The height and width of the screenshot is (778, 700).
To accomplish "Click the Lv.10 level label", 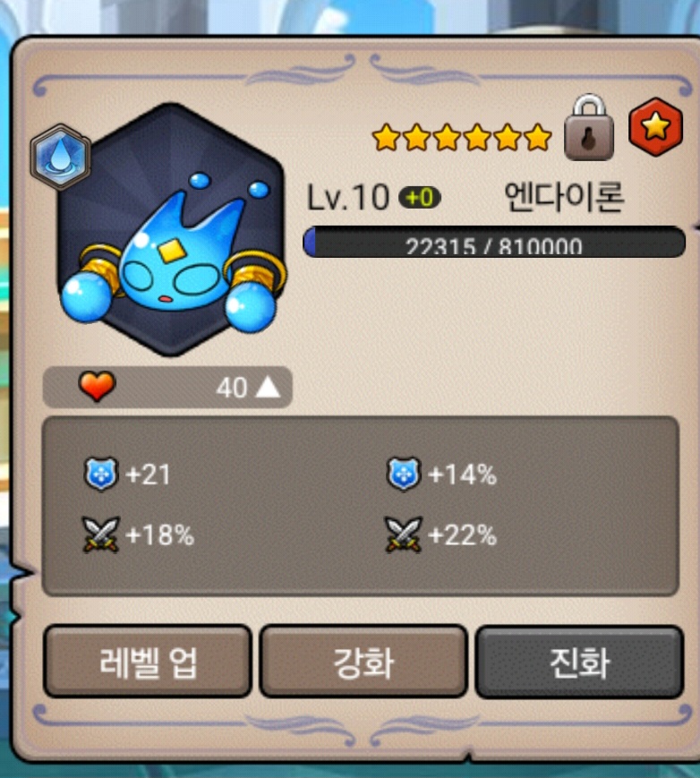I will [x=348, y=198].
